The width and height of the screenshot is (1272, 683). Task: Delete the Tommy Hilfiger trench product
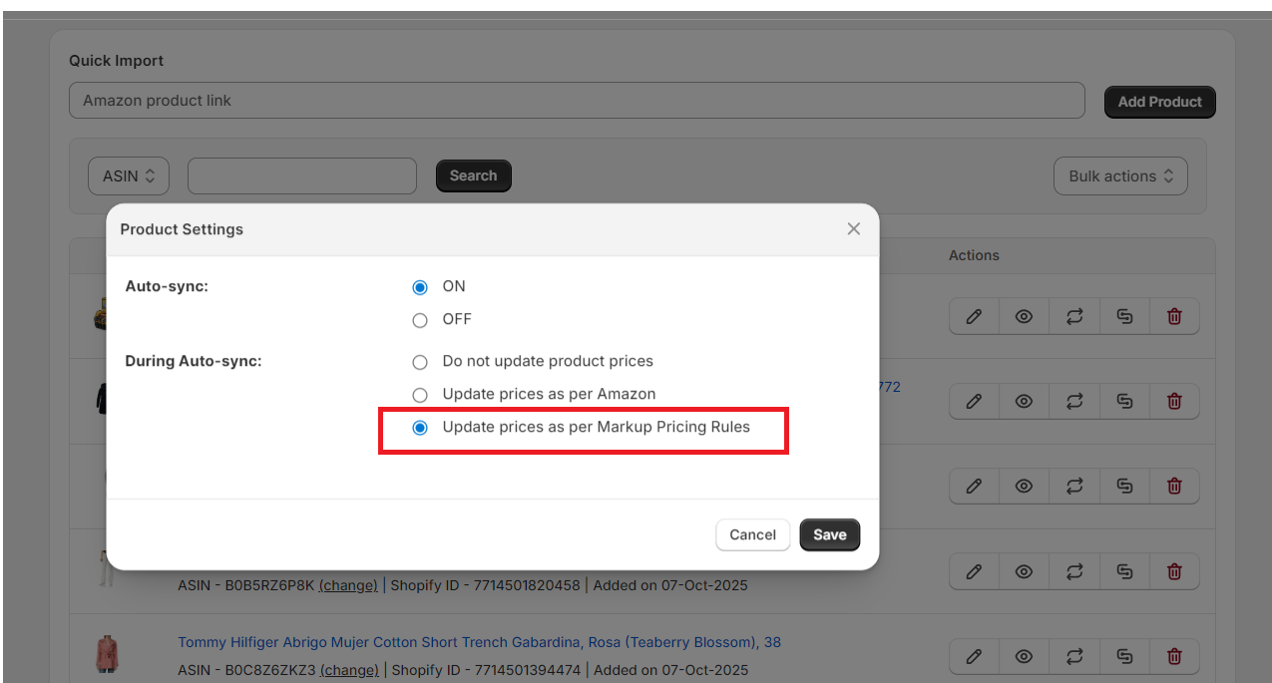[x=1174, y=657]
